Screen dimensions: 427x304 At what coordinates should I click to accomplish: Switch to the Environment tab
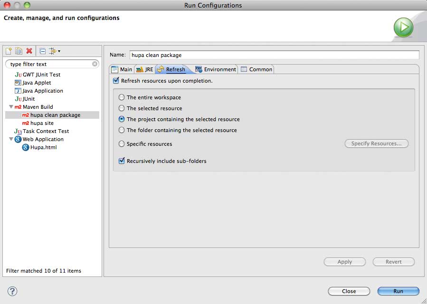tap(215, 69)
